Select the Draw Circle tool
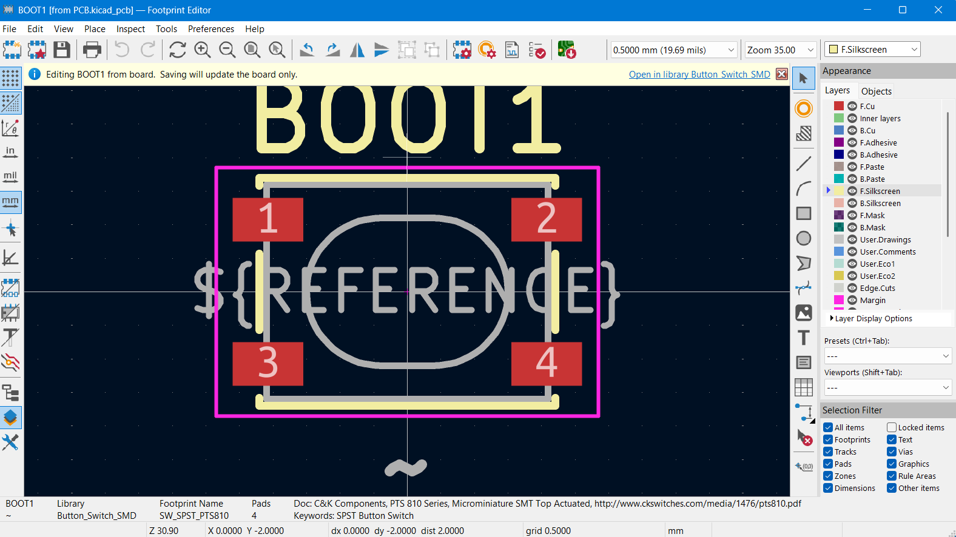Viewport: 956px width, 537px height. [x=803, y=238]
